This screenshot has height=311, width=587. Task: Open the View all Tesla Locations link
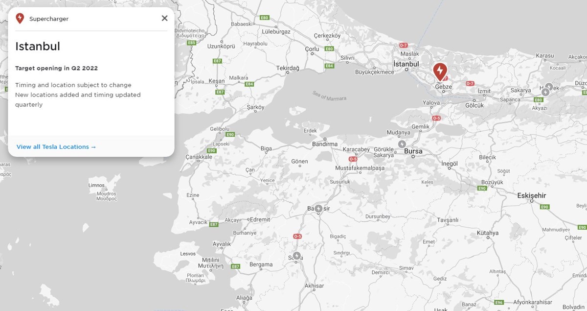click(x=56, y=147)
